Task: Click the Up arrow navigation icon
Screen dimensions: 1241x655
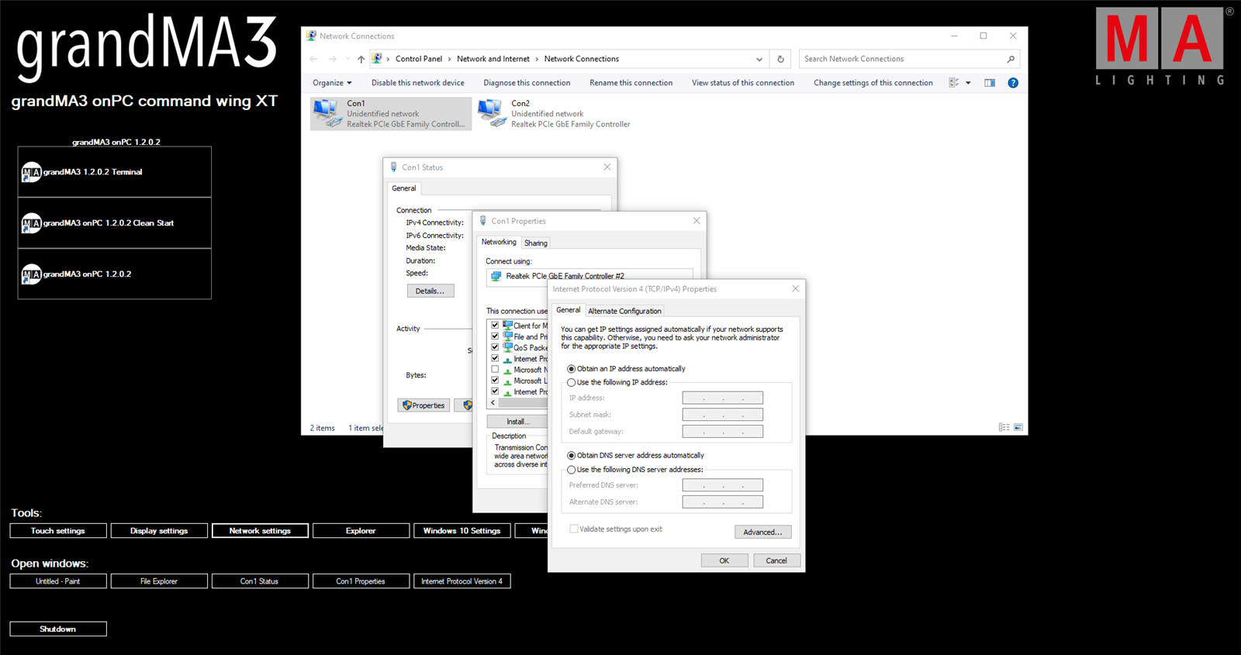Action: [x=361, y=59]
